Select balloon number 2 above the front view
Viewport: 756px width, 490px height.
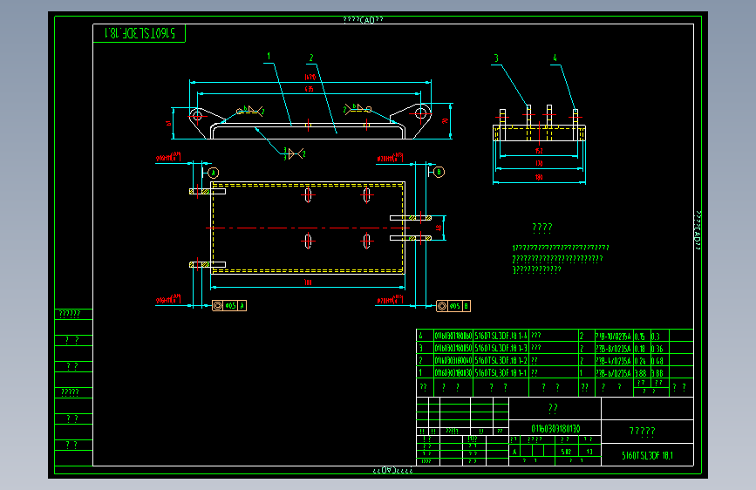click(x=311, y=58)
